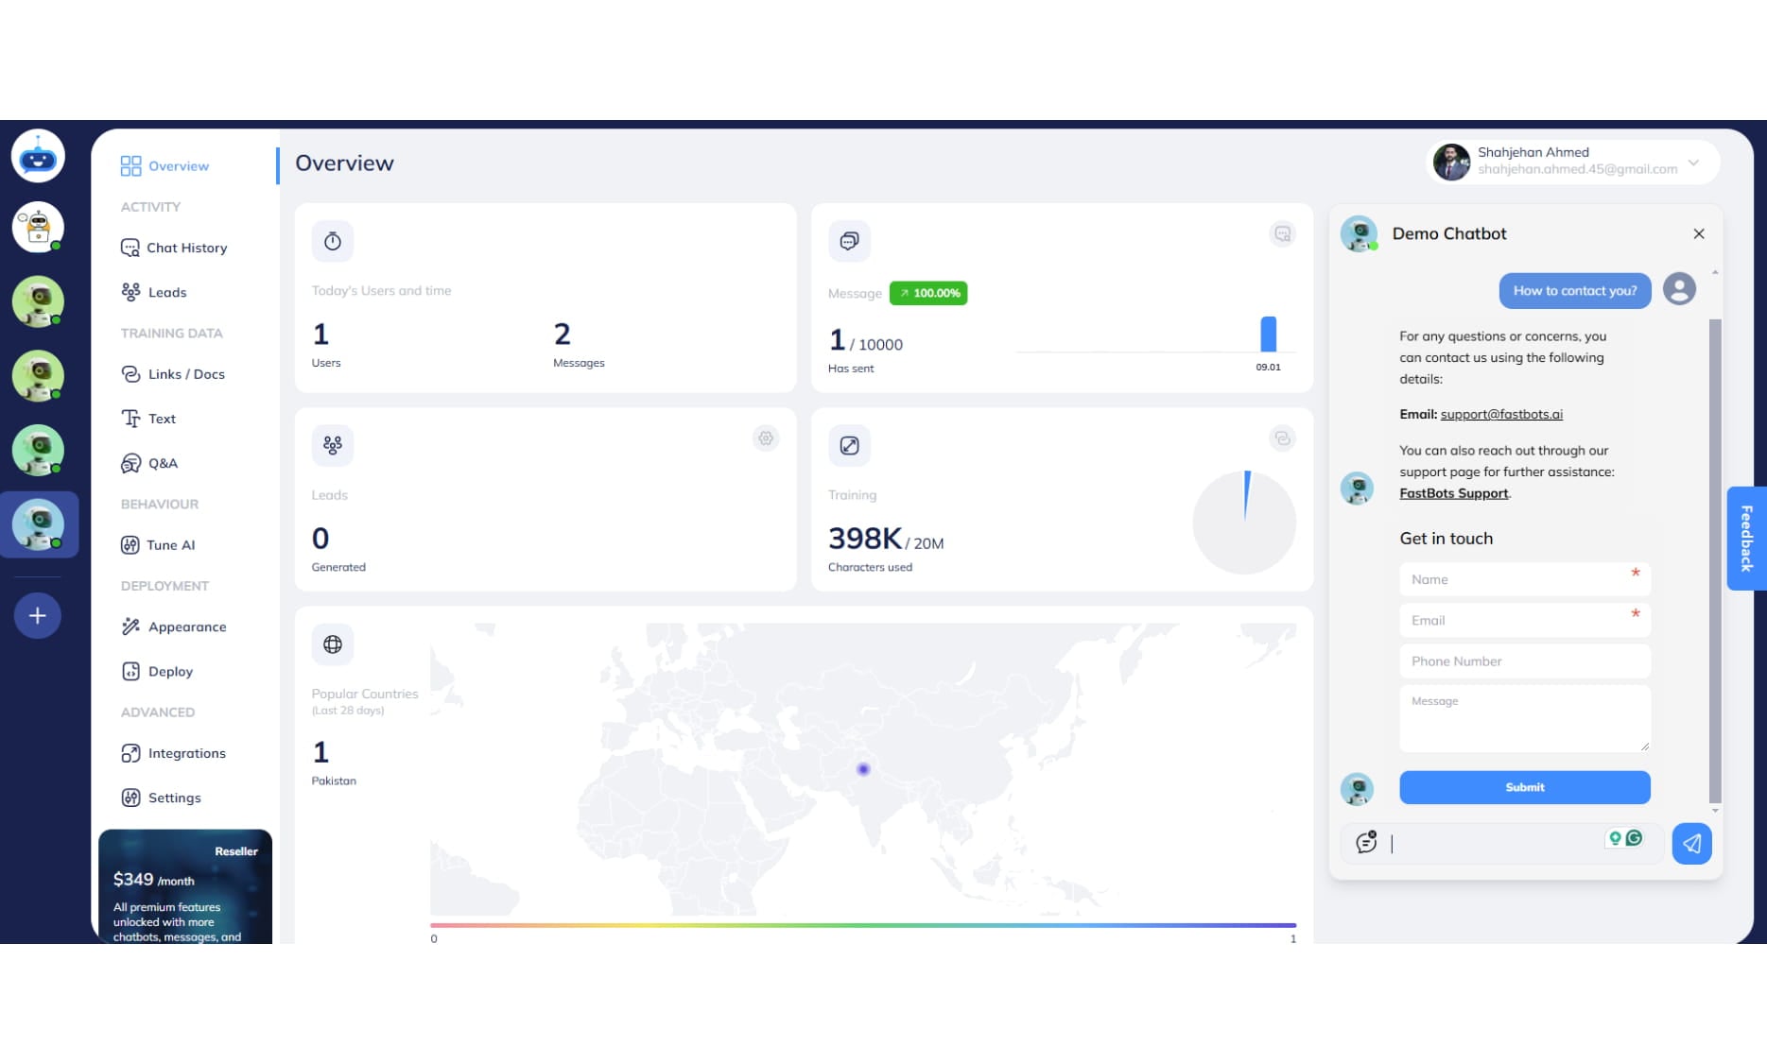This screenshot has width=1767, height=1064.
Task: Click the send message paper plane icon
Action: 1690,843
